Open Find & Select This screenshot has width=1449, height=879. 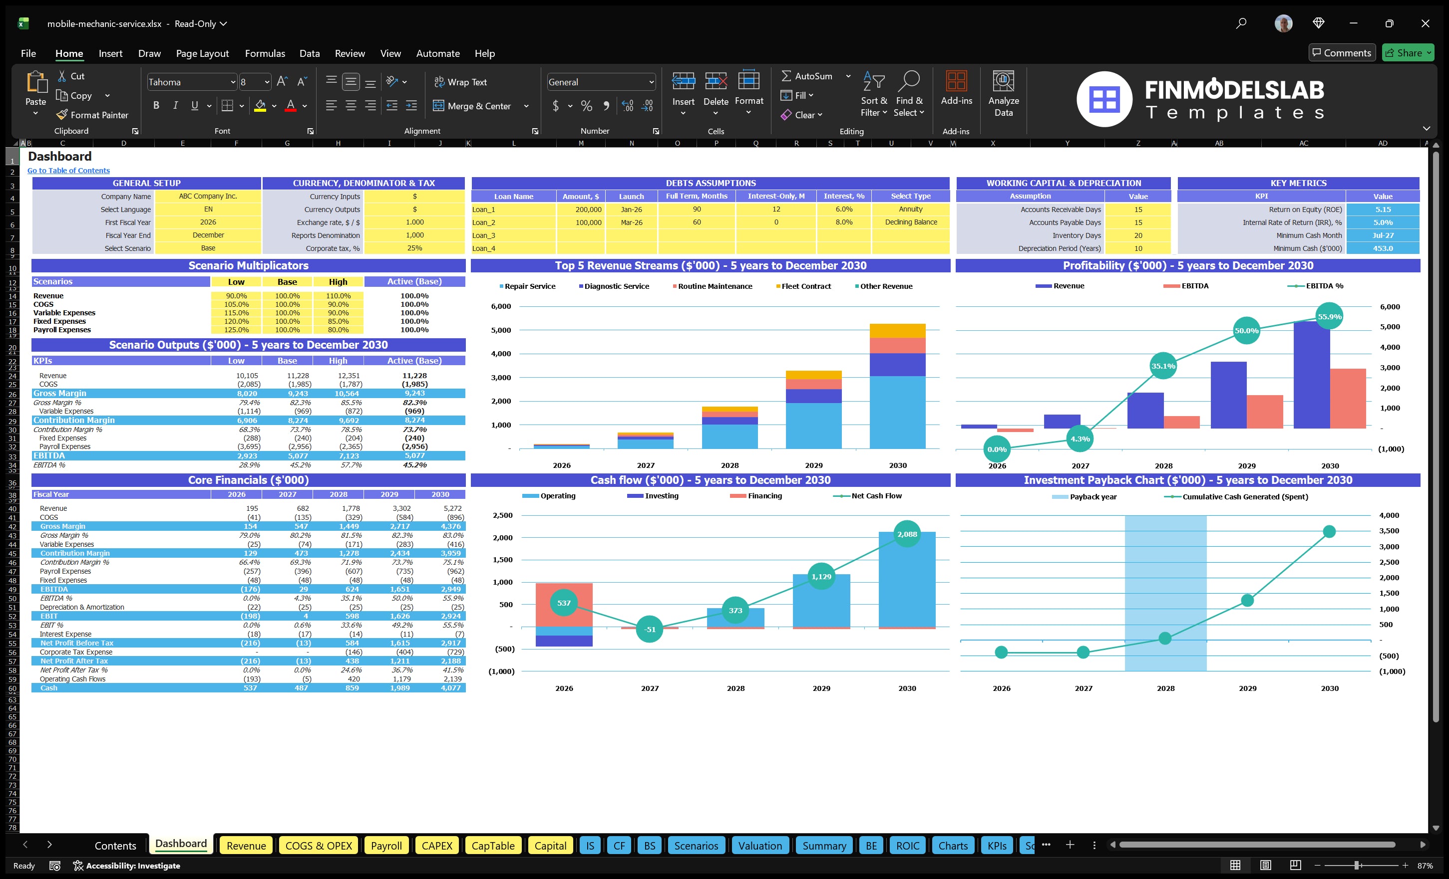tap(909, 94)
